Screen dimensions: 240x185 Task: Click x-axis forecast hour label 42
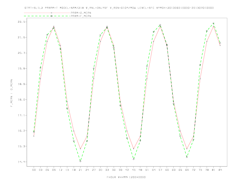127,170
